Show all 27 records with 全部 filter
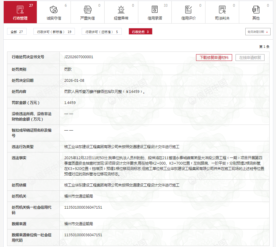 tap(17, 32)
